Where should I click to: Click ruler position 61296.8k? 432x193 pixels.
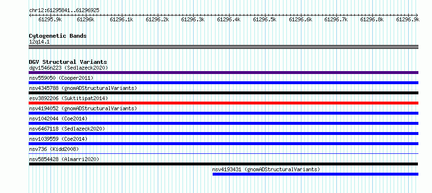coord(372,19)
